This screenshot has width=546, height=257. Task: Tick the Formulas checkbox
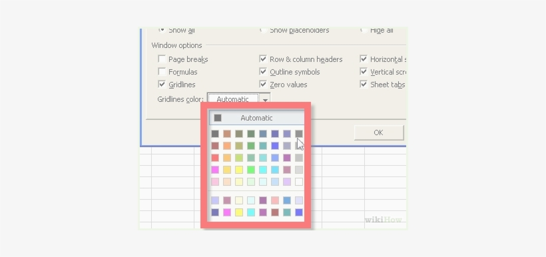coord(162,71)
